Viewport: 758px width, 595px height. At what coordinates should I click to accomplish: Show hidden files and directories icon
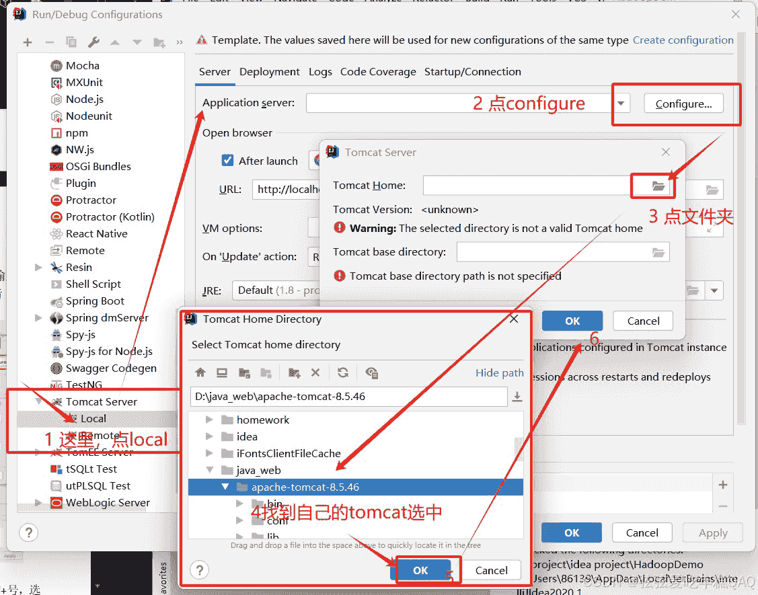371,372
